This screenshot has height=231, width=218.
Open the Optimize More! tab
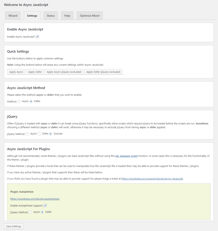click(90, 16)
